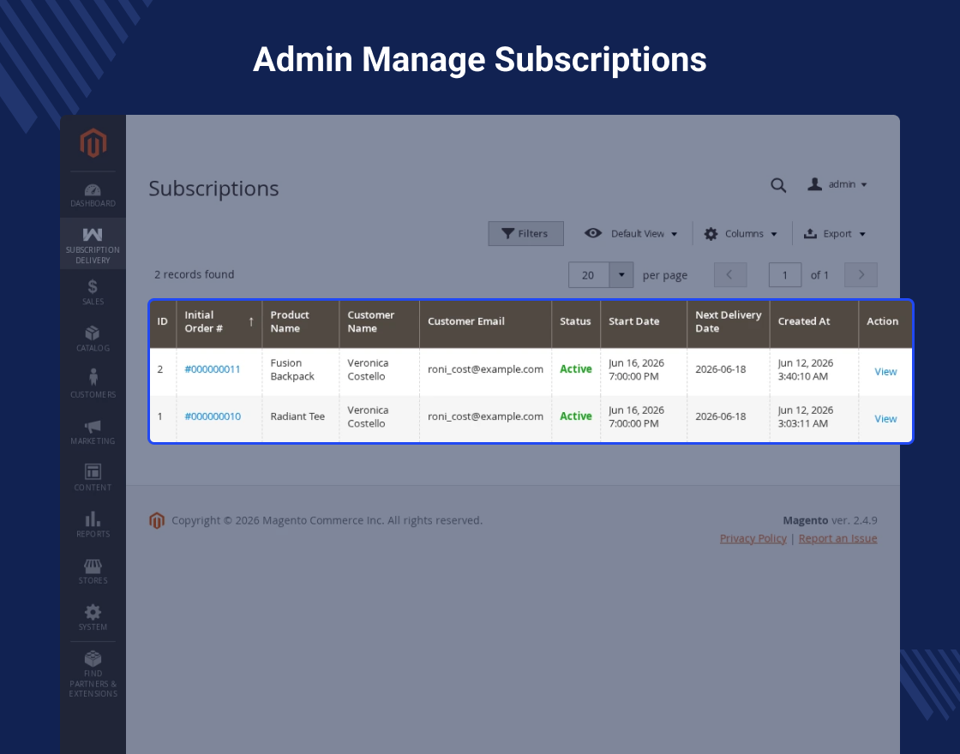Go to the next page of results
The image size is (960, 754).
coord(861,275)
